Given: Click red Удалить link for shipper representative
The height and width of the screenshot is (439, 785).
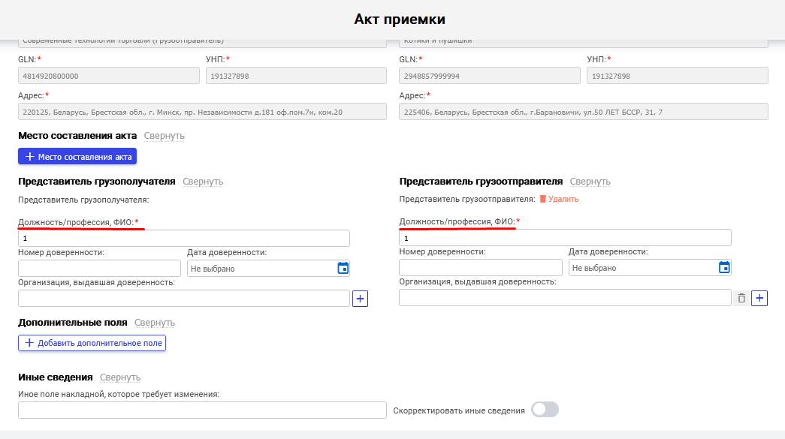Looking at the screenshot, I should [x=559, y=200].
